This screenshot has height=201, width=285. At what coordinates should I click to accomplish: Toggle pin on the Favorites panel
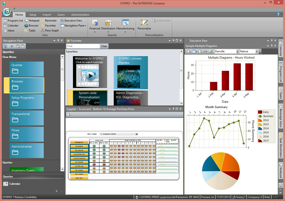tap(173, 41)
